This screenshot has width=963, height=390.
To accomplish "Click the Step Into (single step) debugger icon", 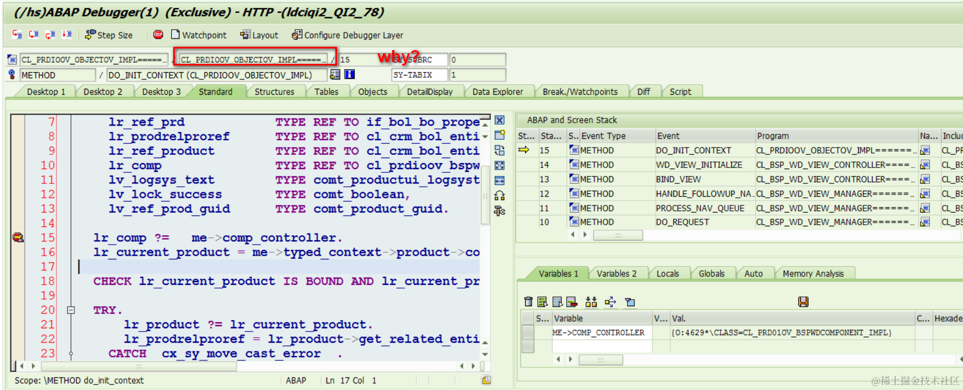I will [17, 35].
